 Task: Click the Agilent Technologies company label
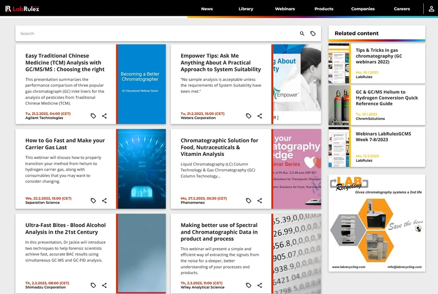click(44, 118)
